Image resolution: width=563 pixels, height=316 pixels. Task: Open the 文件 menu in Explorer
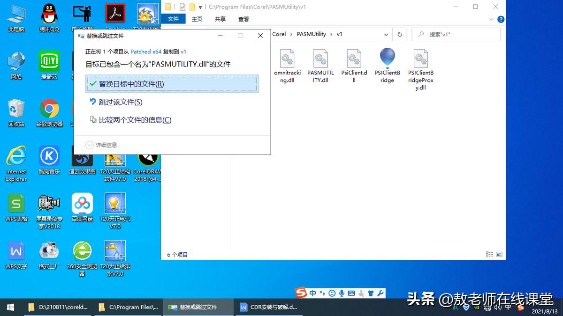click(174, 19)
